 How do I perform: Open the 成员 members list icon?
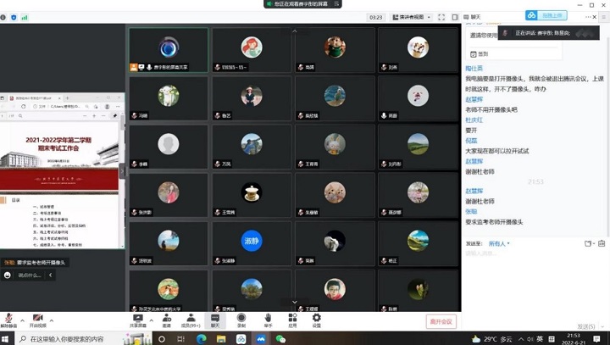pyautogui.click(x=191, y=319)
